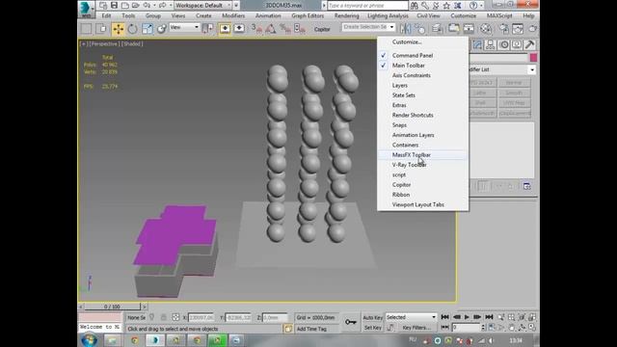Toggle 3D Snaps icon
Screen dimensions: 617x347
[256, 29]
